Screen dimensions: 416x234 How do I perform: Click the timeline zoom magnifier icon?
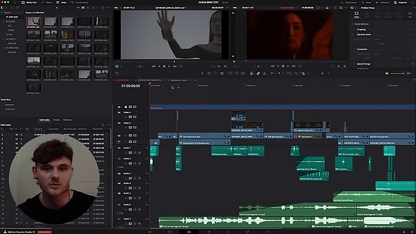coord(303,73)
